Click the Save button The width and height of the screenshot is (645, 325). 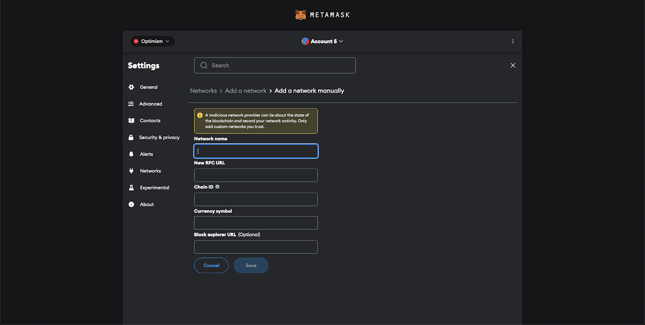pos(251,265)
